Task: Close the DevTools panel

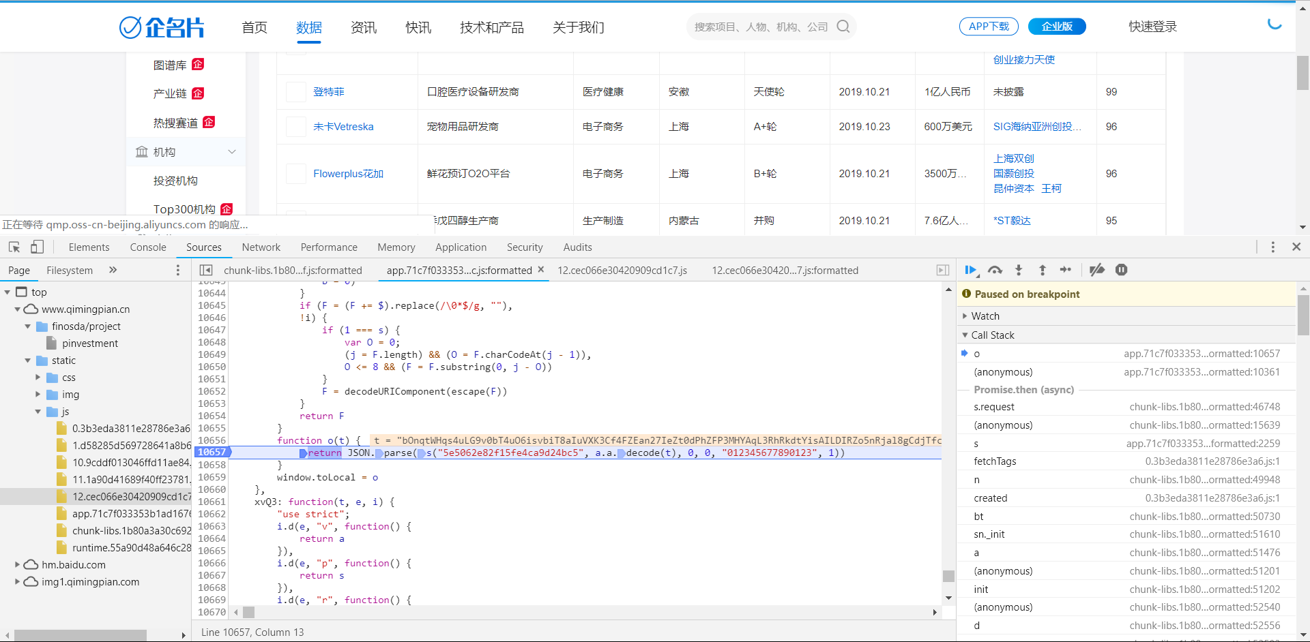Action: (1296, 247)
